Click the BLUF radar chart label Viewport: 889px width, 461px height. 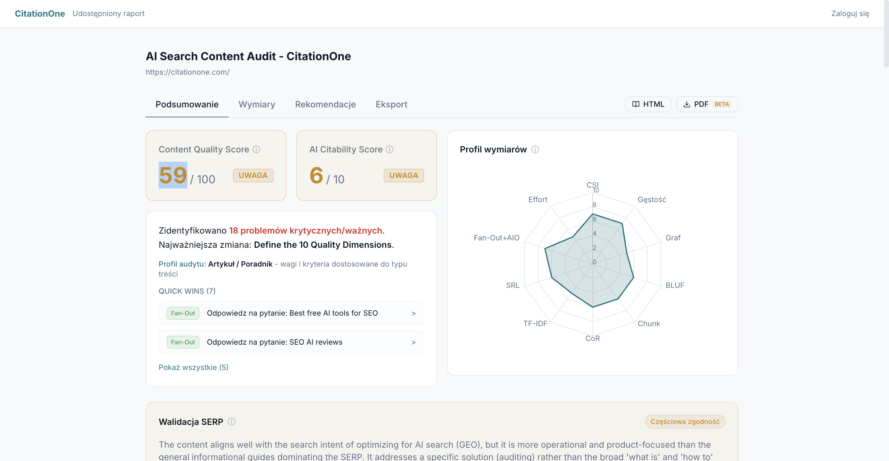[675, 285]
